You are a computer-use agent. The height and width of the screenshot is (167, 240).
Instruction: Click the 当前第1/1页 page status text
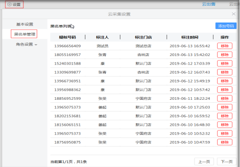point(62,162)
